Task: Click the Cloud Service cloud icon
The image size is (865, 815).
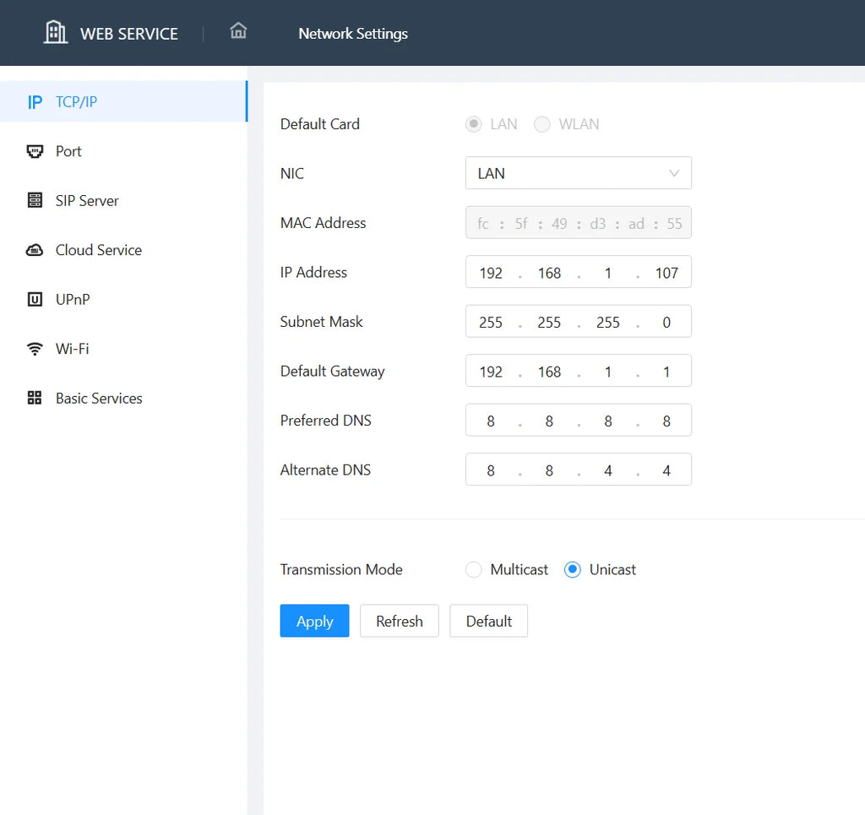Action: (x=35, y=250)
